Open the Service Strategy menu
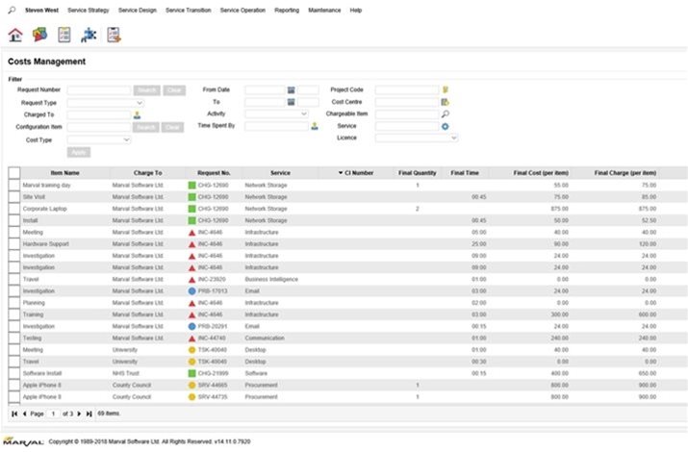This screenshot has width=688, height=452. [89, 10]
